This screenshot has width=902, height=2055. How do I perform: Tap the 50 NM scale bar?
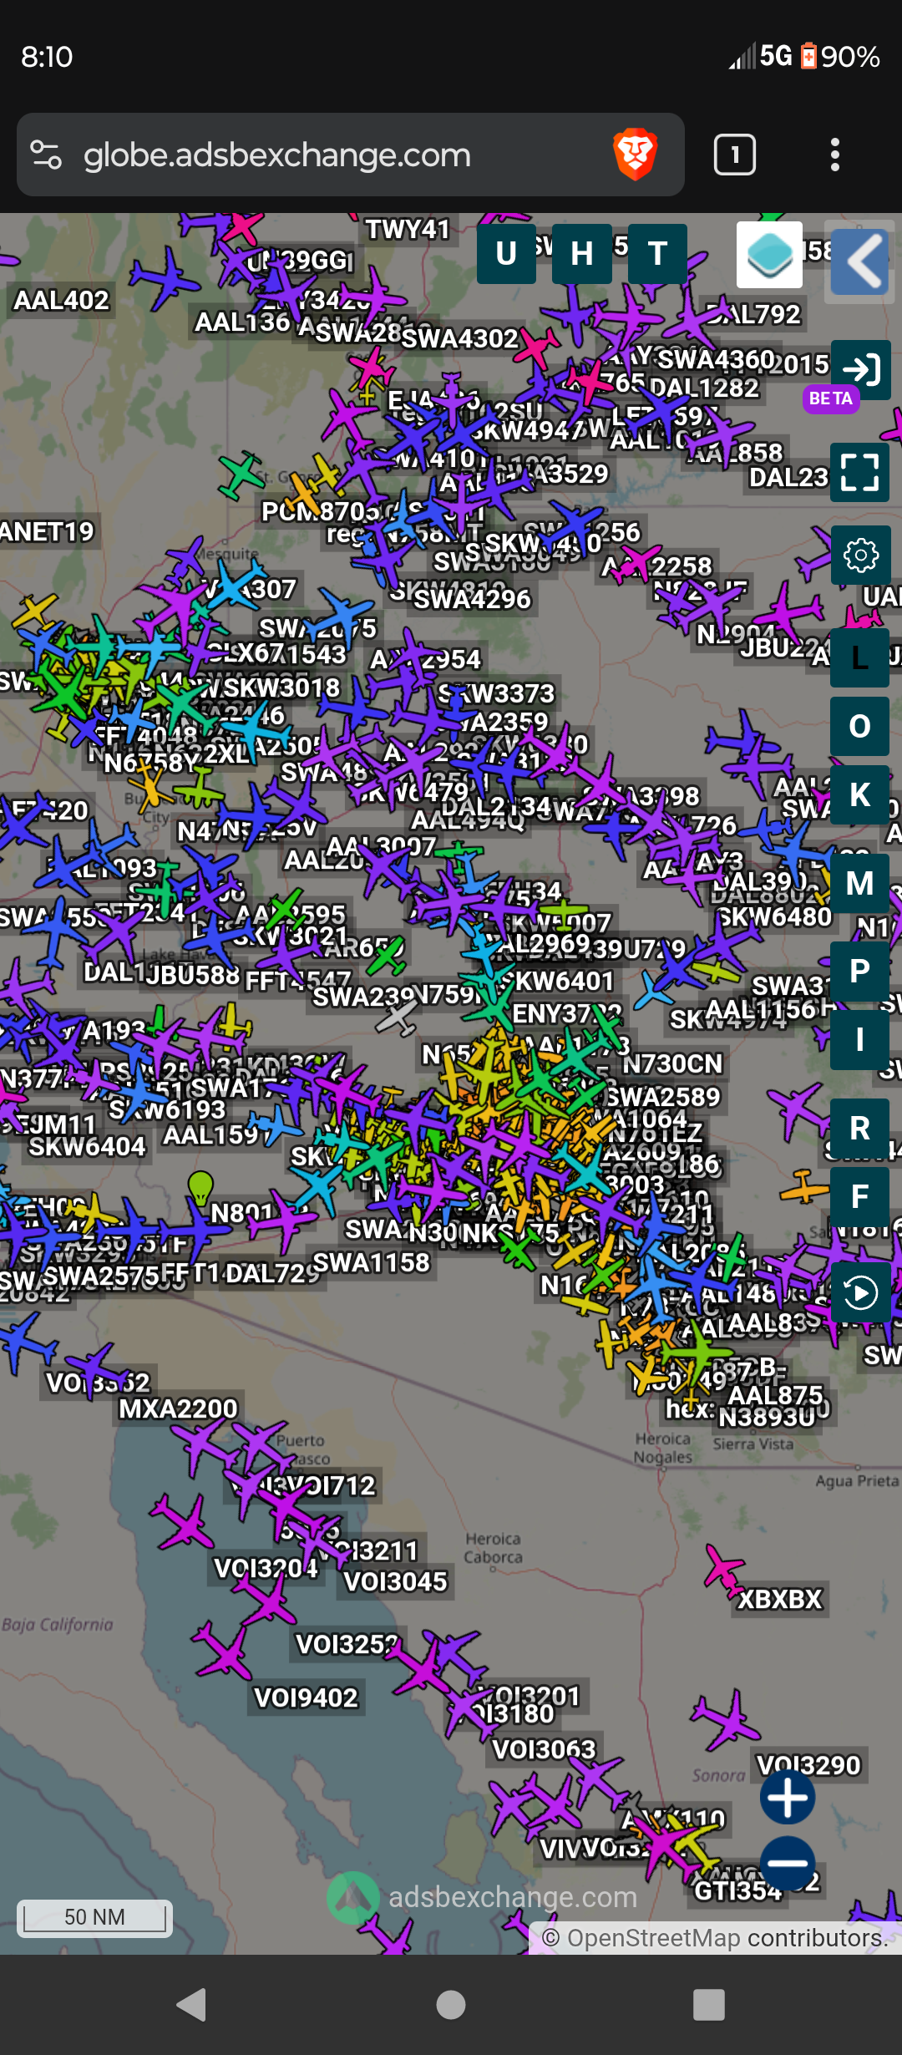(x=94, y=1917)
